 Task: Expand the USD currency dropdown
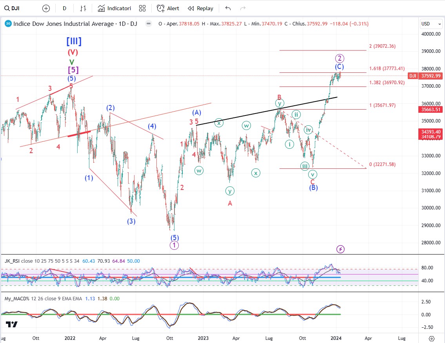coord(431,24)
